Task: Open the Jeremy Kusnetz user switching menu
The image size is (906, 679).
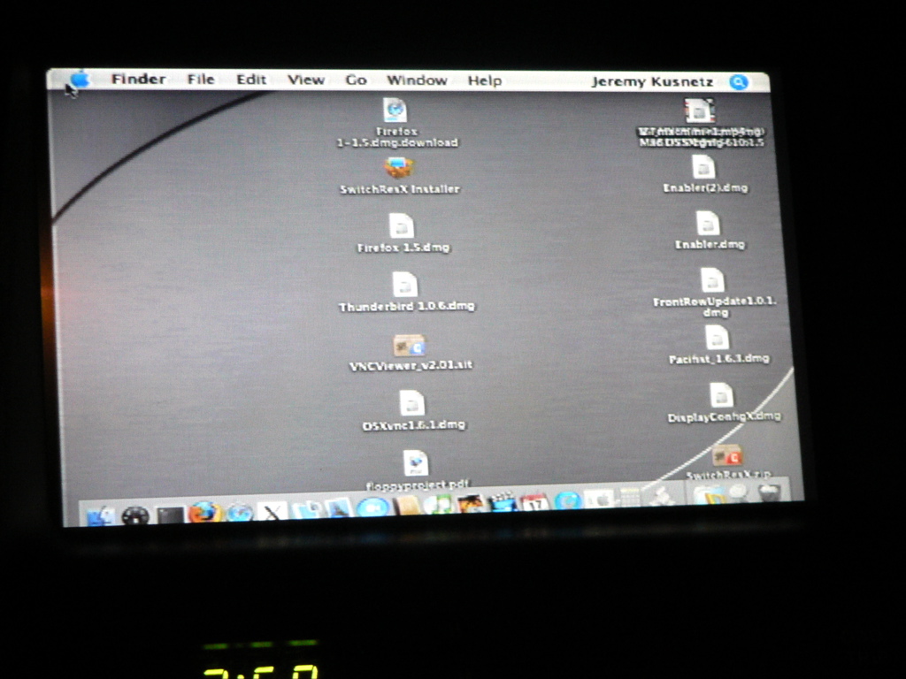Action: point(652,82)
